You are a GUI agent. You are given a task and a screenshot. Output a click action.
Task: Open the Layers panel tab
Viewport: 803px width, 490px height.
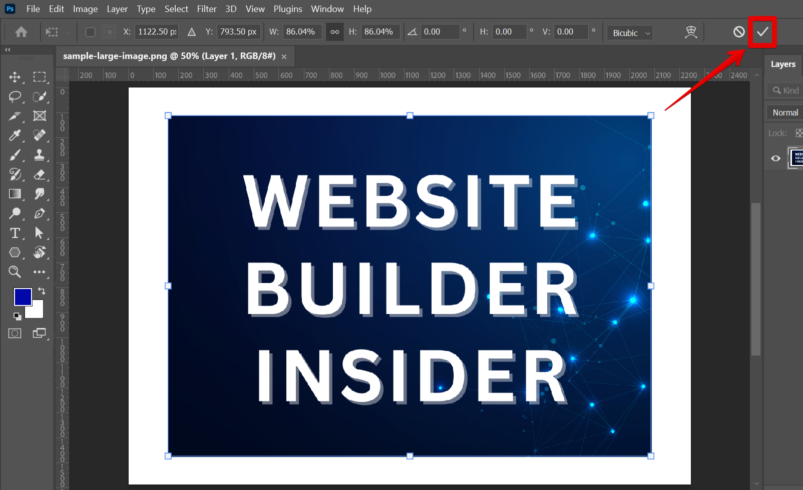tap(783, 64)
